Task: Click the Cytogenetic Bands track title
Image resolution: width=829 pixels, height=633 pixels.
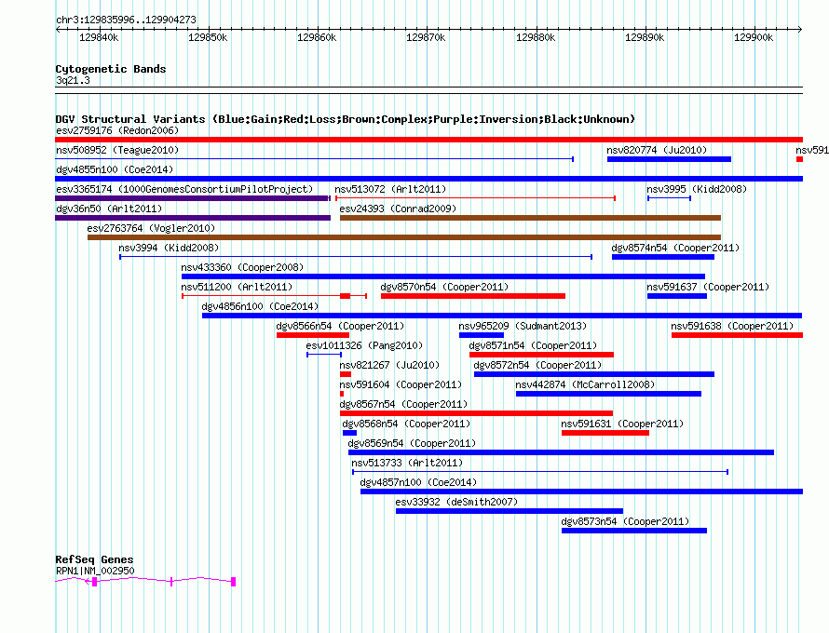Action: pos(111,69)
